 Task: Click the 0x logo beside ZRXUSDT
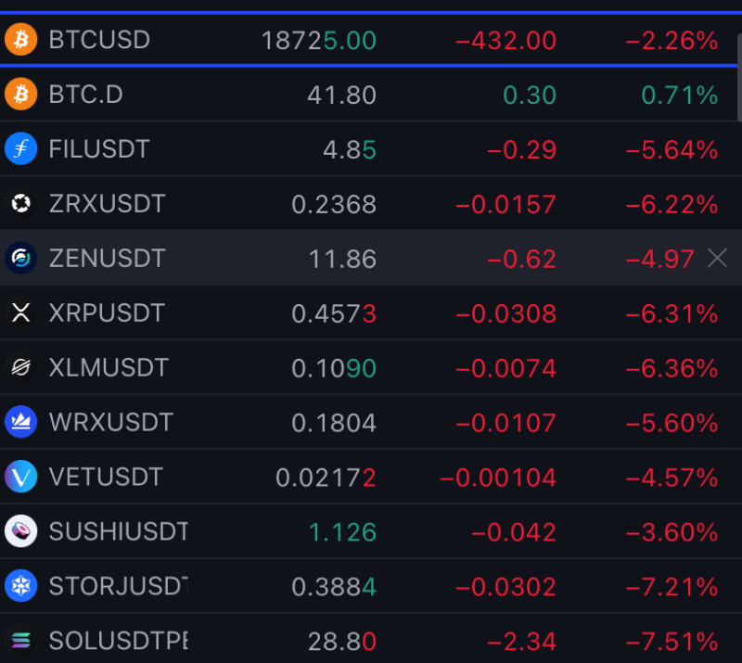[x=20, y=203]
